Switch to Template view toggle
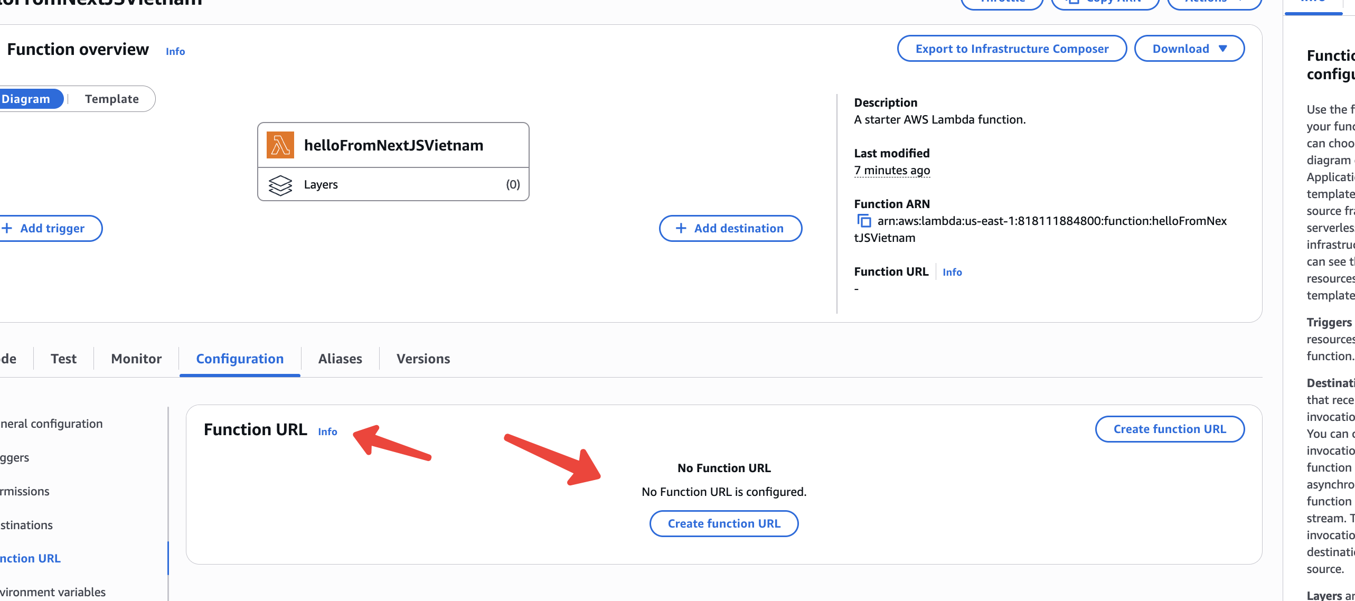This screenshot has width=1355, height=601. click(x=112, y=99)
